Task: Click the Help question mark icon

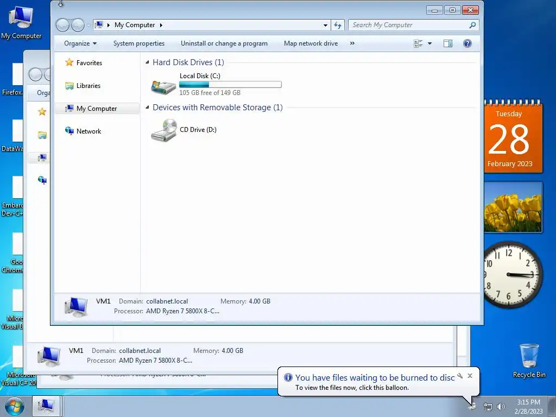Action: [467, 43]
